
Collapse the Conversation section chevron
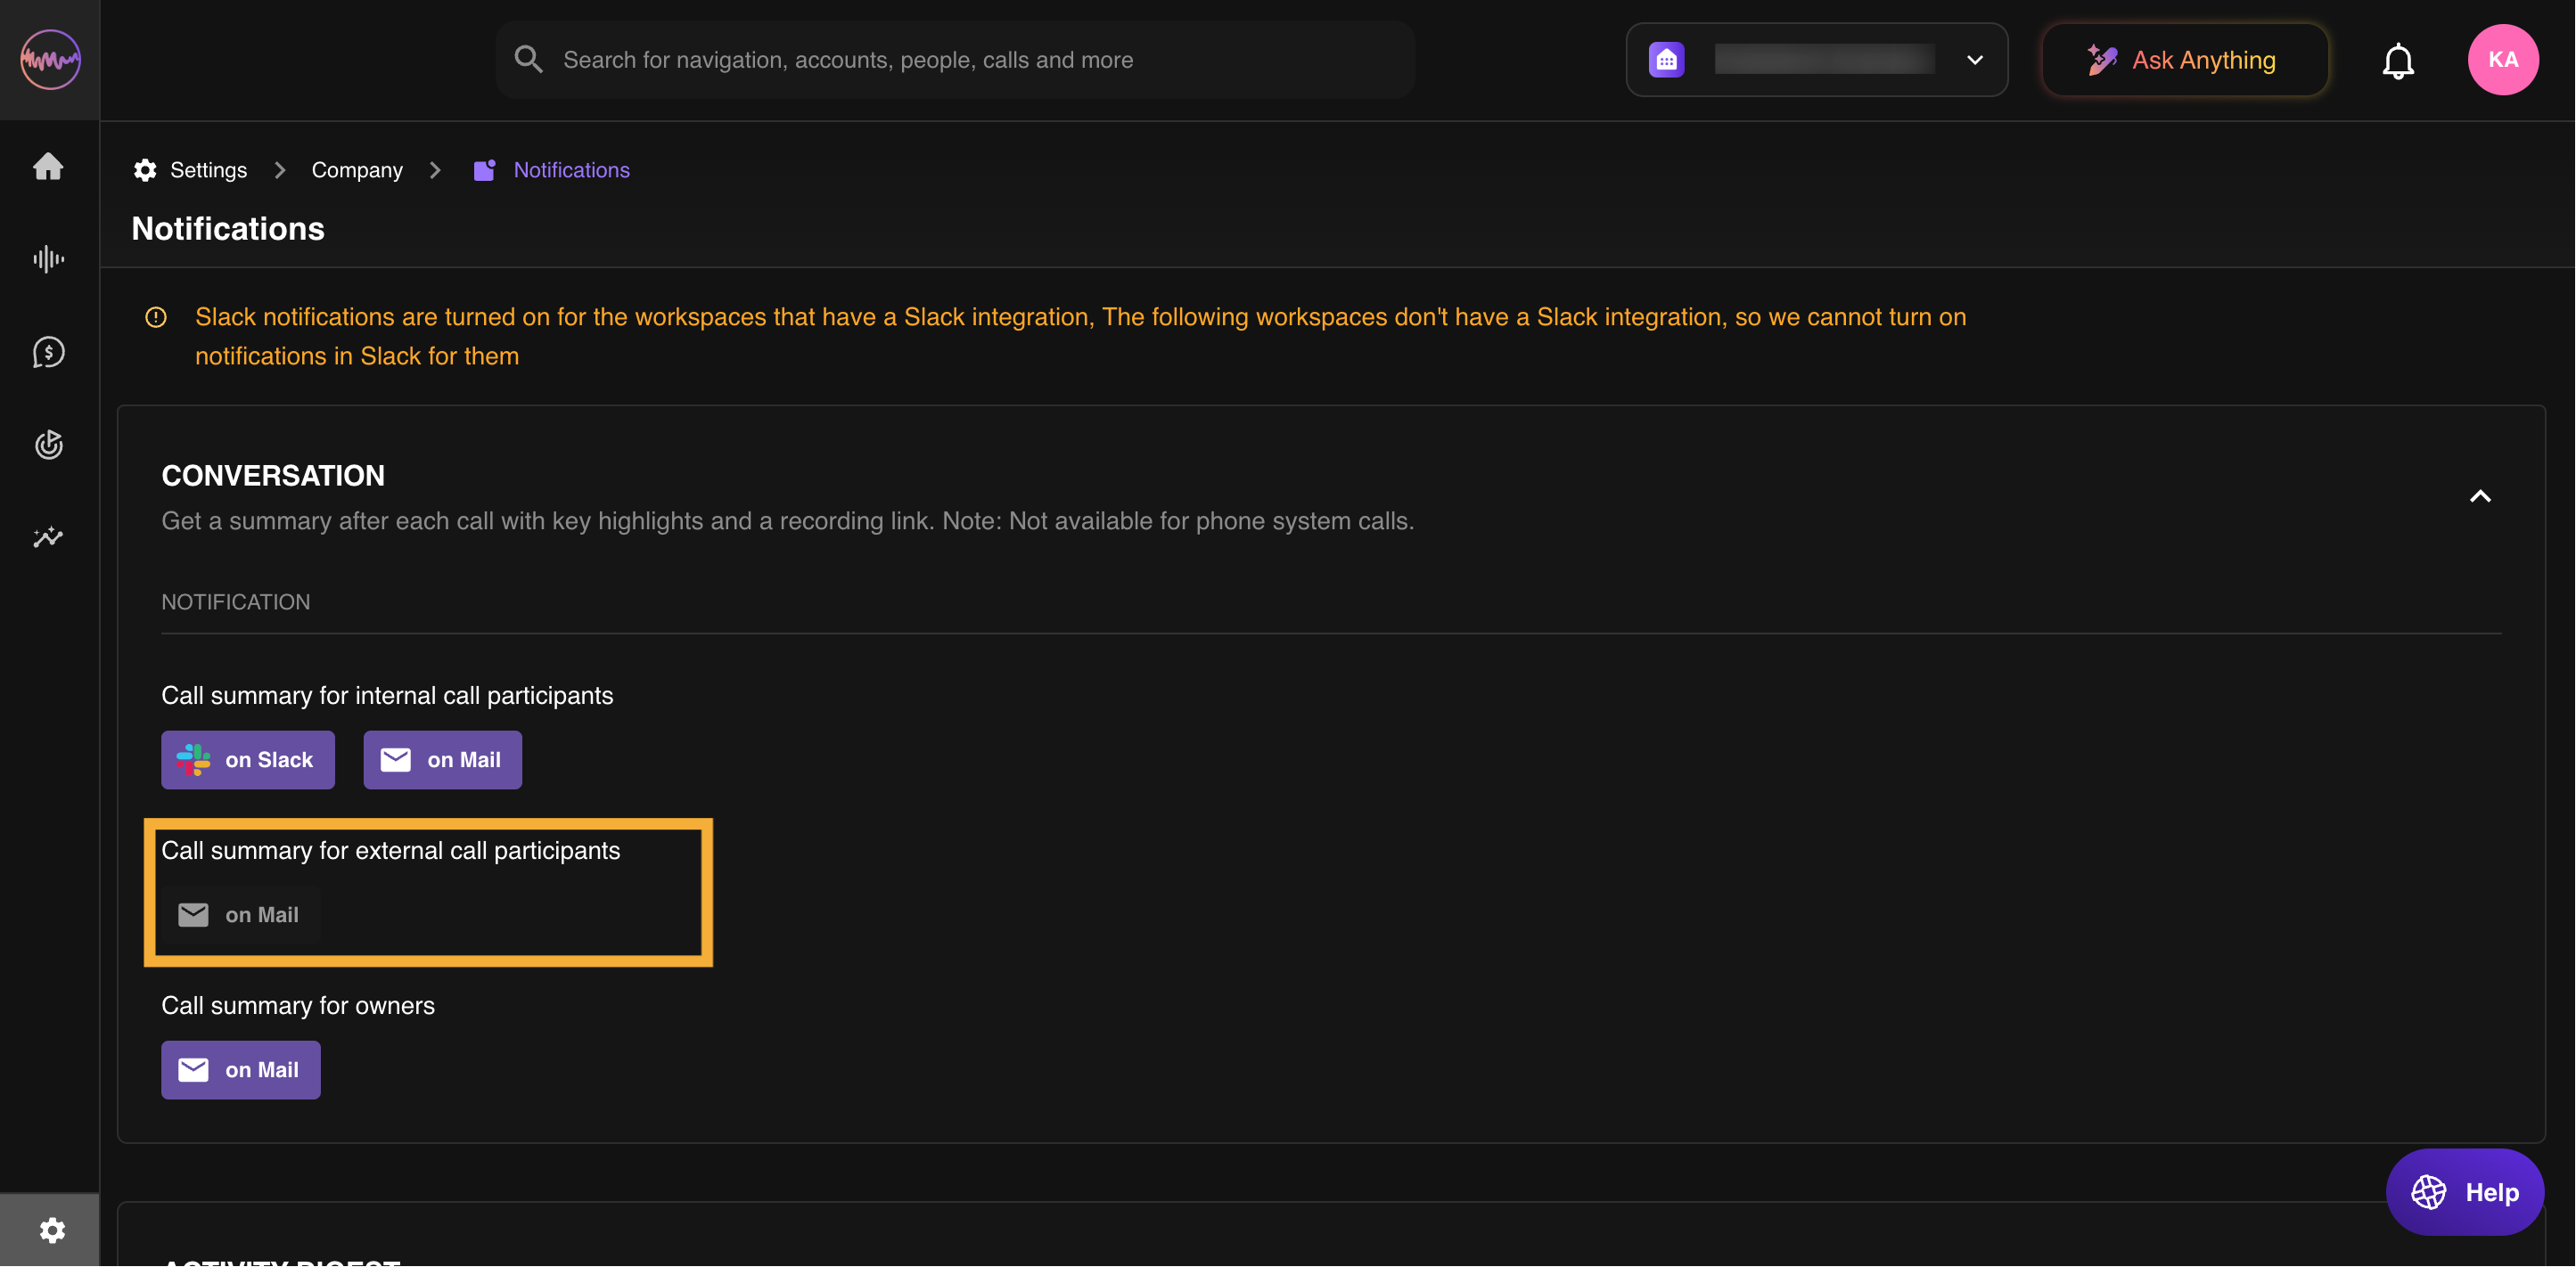(2480, 497)
